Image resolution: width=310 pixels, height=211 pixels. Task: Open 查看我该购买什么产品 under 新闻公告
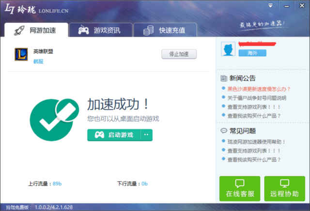click(x=254, y=116)
